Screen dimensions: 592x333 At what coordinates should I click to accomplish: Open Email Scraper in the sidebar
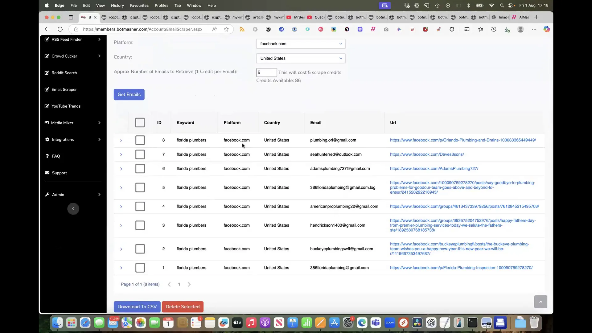point(64,89)
